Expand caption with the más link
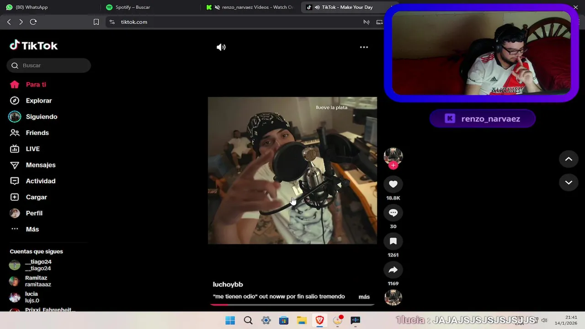Image resolution: width=585 pixels, height=329 pixels. click(364, 297)
